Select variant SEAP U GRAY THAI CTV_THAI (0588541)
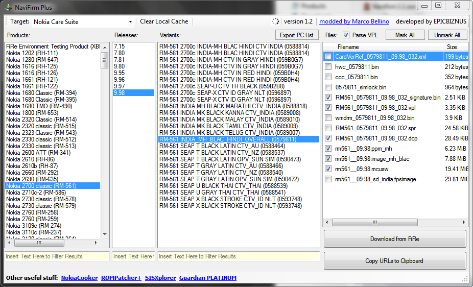The width and height of the screenshot is (473, 287). click(x=239, y=193)
